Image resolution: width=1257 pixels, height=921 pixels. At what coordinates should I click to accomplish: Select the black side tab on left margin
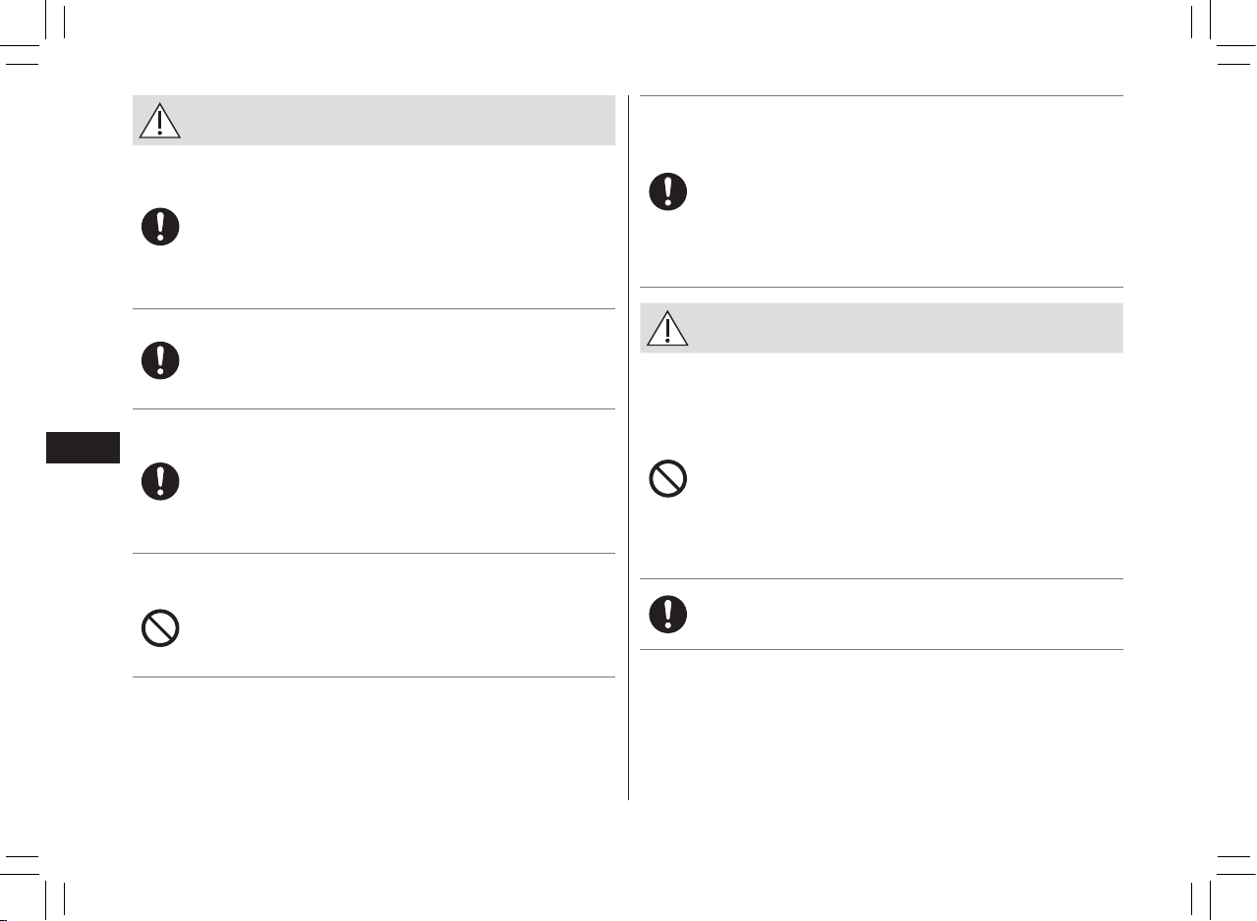point(83,448)
